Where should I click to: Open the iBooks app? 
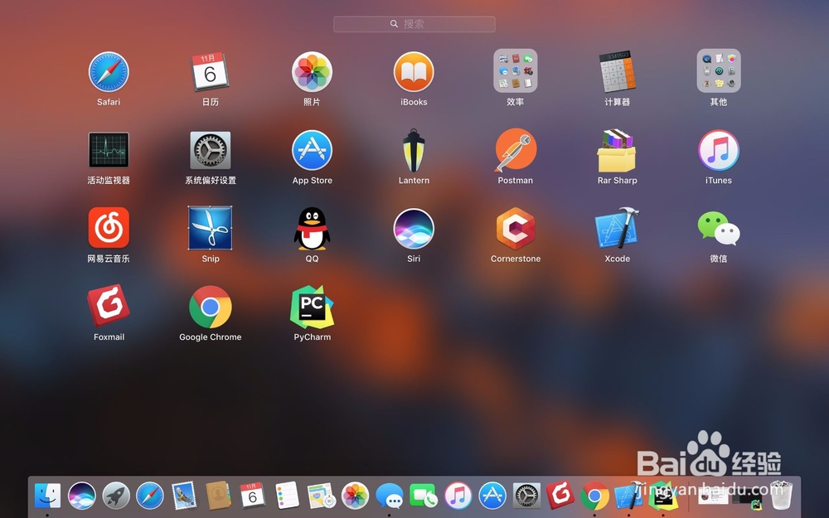pos(414,72)
